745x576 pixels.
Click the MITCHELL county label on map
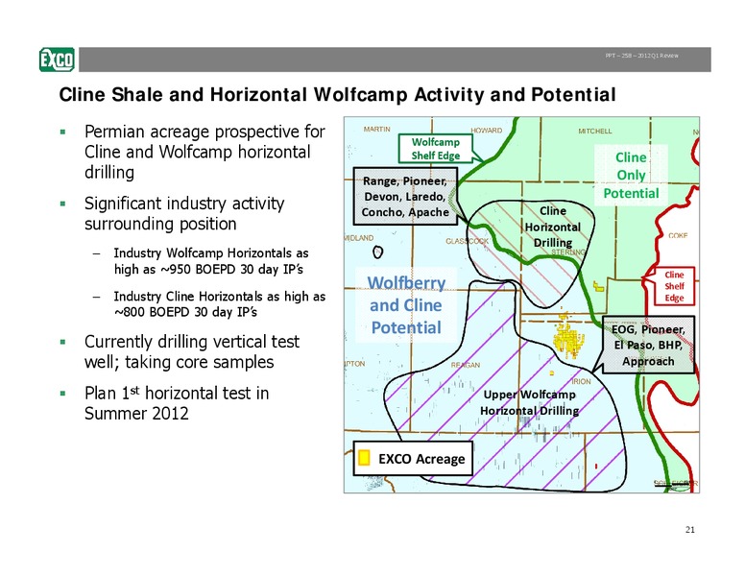[x=595, y=132]
